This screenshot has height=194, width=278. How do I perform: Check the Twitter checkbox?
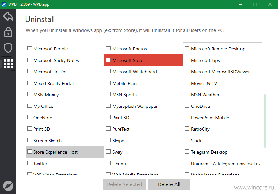click(x=30, y=163)
